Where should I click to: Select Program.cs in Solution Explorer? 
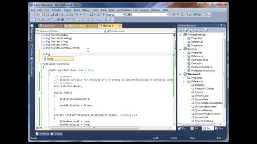197,46
